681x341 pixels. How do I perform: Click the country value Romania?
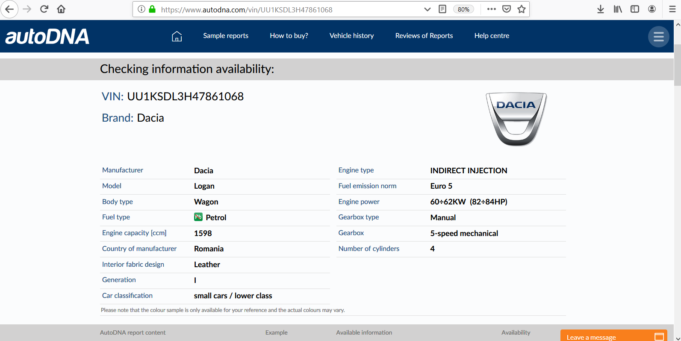click(209, 249)
